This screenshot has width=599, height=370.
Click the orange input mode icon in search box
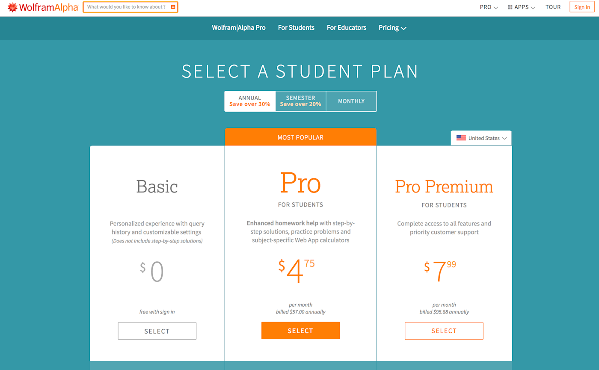173,7
